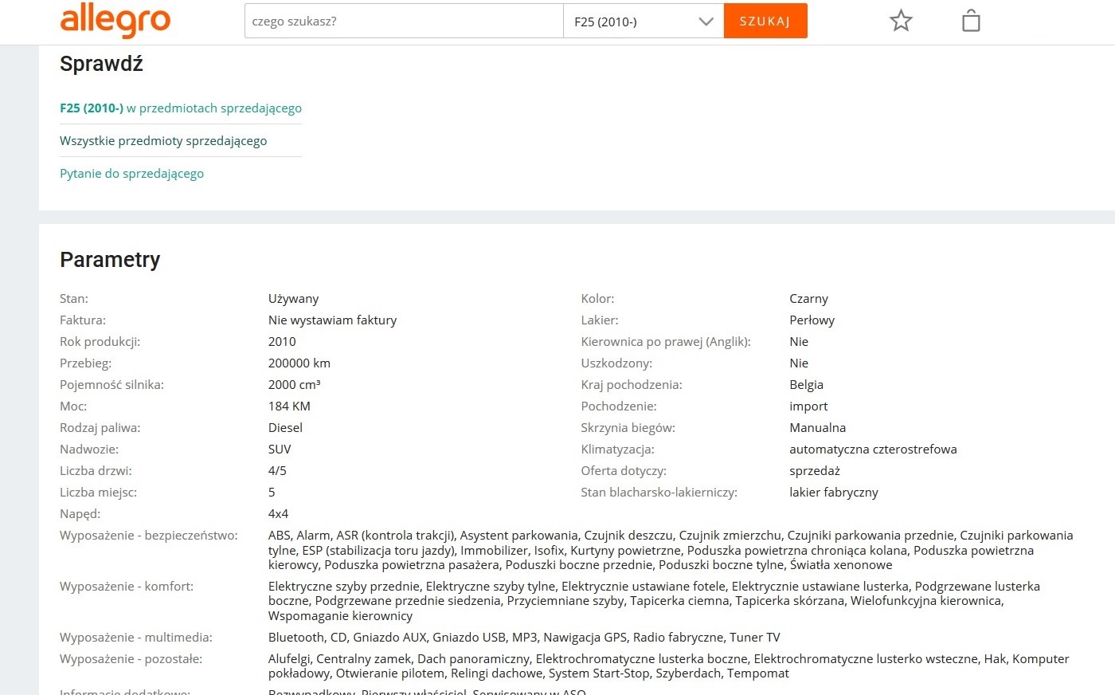Viewport: 1115px width, 695px height.
Task: Select the 'Sprawdź' heading
Action: (x=101, y=64)
